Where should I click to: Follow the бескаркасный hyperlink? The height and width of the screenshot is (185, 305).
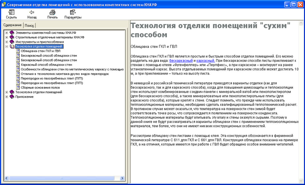(x=181, y=61)
